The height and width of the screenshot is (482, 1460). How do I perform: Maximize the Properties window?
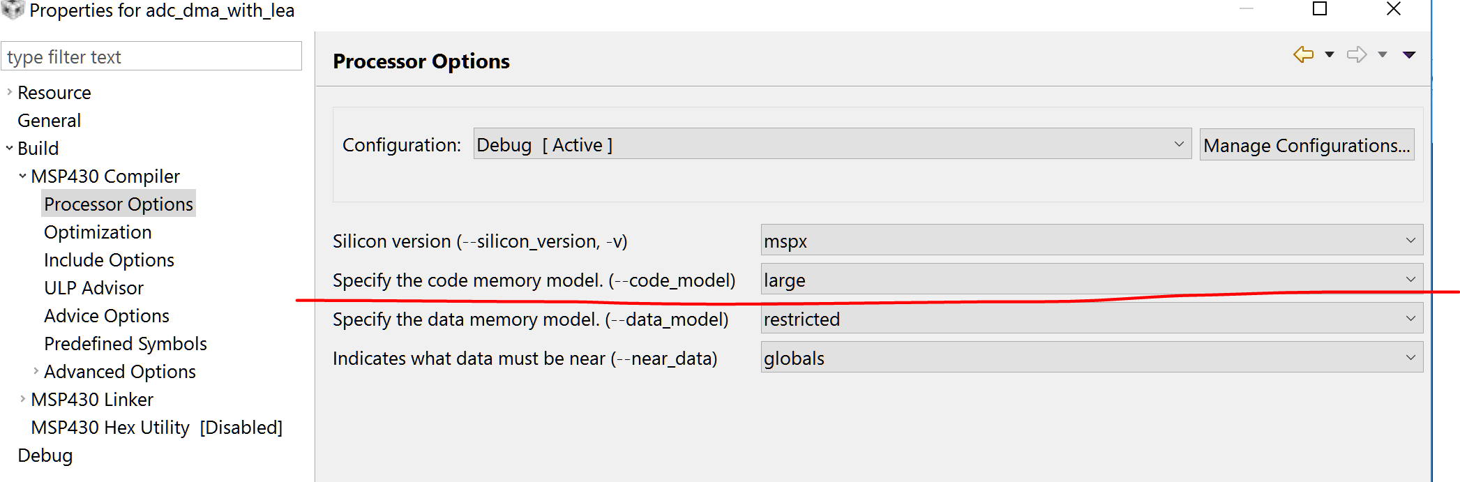[1320, 9]
